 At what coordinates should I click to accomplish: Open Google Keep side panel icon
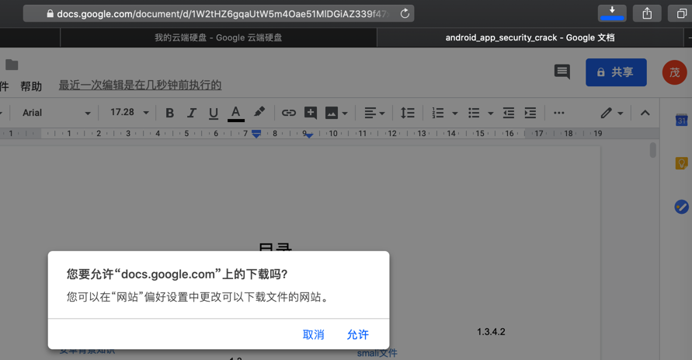coord(681,163)
